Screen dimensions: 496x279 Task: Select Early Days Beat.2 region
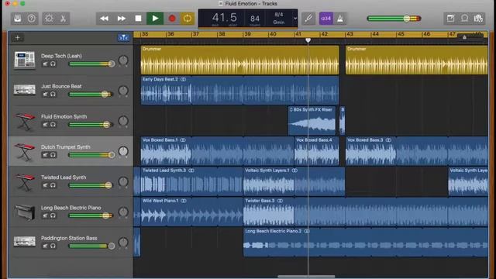pos(239,91)
